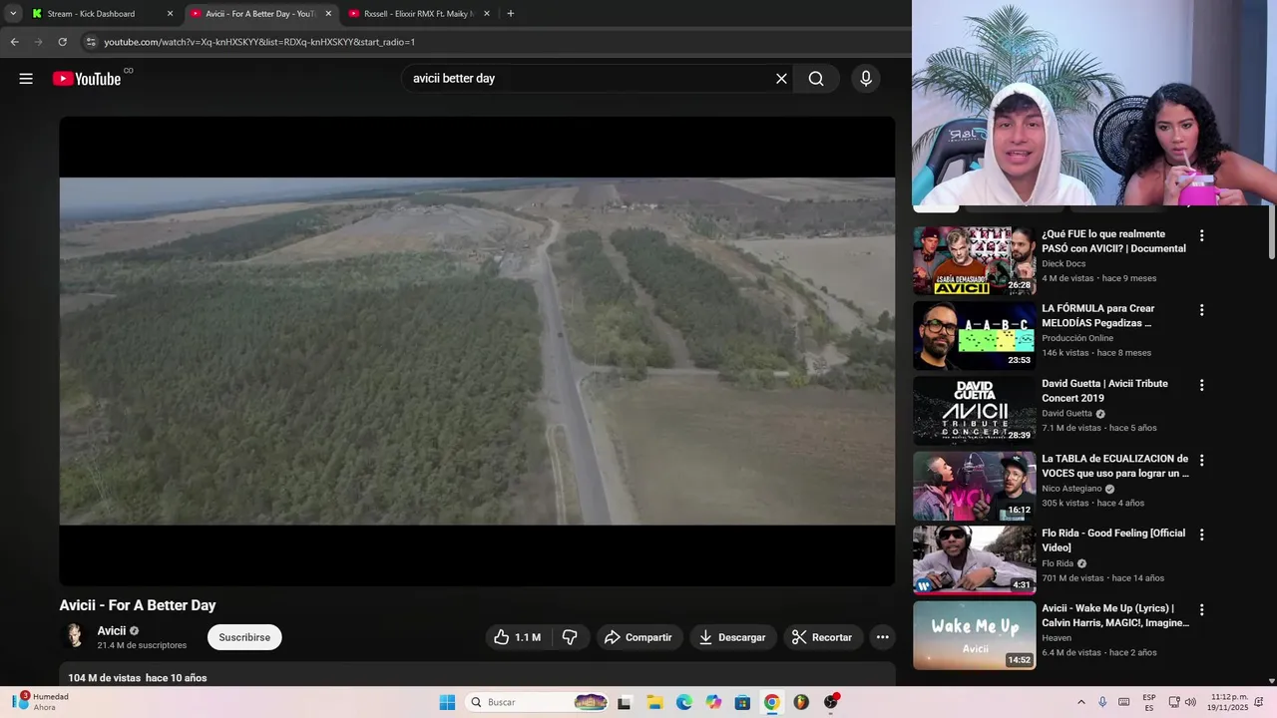This screenshot has width=1277, height=718.
Task: Switch to Chrome from the taskbar
Action: [771, 702]
